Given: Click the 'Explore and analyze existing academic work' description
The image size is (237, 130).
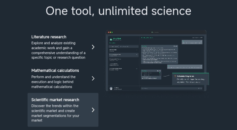Looking at the screenshot, I should (x=58, y=50).
